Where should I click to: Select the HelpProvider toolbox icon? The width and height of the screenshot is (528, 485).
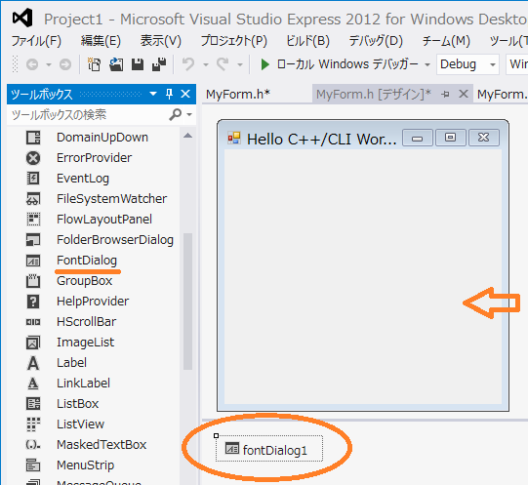pyautogui.click(x=33, y=302)
